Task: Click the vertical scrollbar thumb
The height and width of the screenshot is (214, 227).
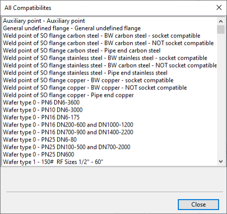Action: [221, 29]
